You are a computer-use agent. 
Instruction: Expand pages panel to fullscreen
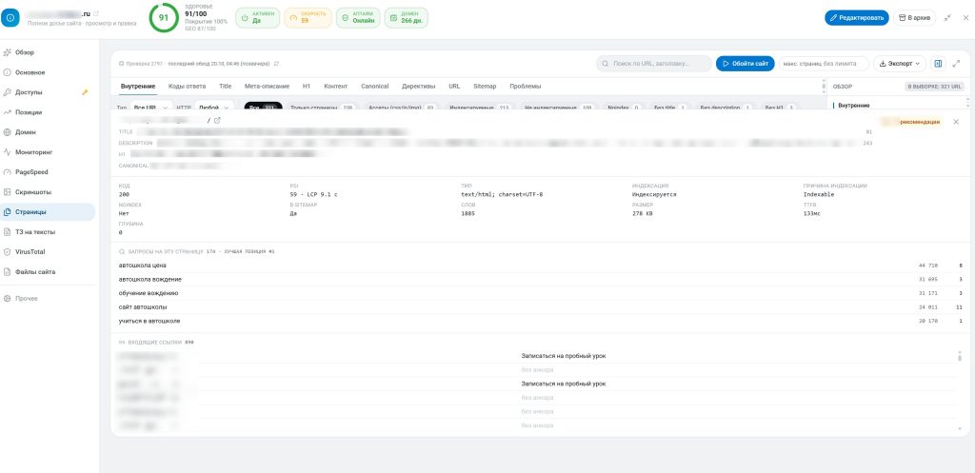[x=956, y=64]
